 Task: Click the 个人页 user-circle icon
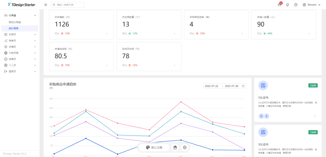tap(6, 65)
